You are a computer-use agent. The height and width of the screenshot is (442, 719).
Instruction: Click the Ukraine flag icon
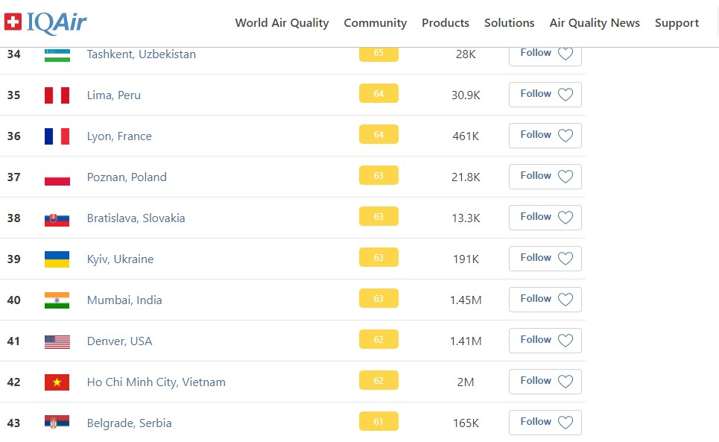(57, 259)
